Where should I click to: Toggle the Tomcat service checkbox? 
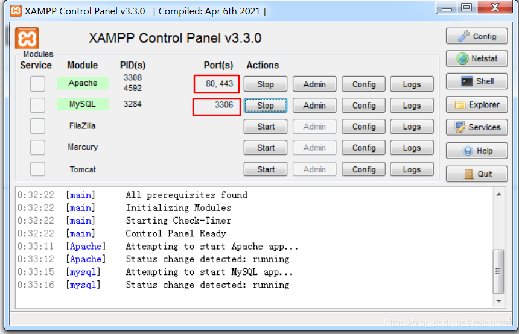tap(37, 169)
